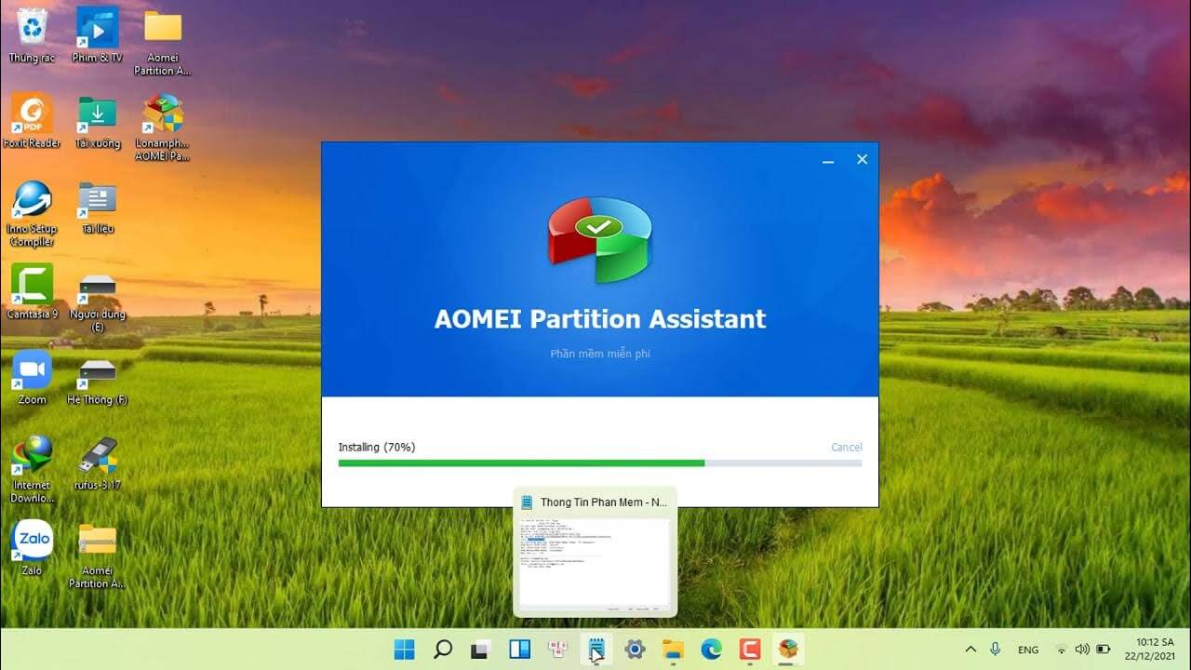Image resolution: width=1191 pixels, height=670 pixels.
Task: Show hidden system tray icons
Action: click(970, 650)
